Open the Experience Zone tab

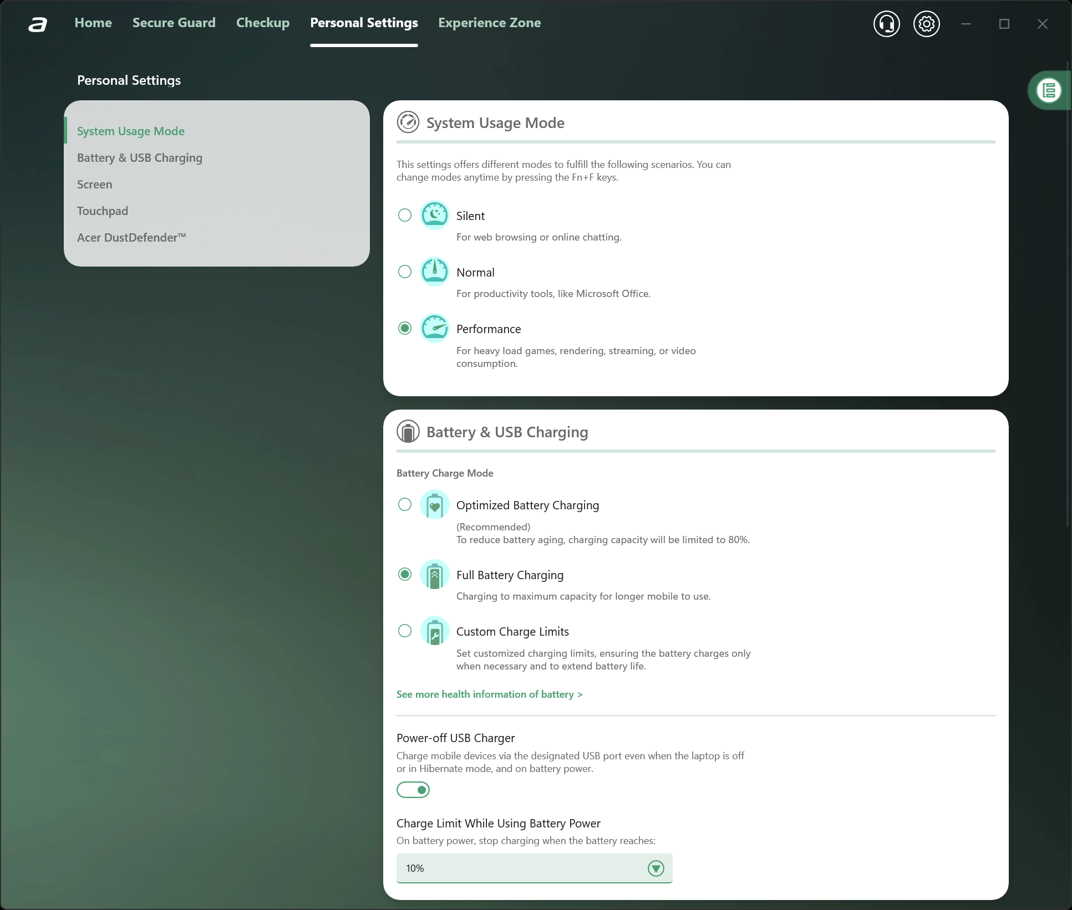(489, 23)
